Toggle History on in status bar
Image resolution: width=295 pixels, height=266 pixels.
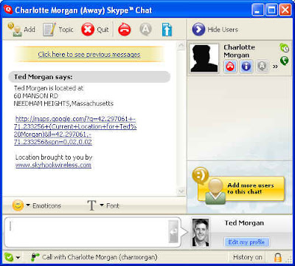[248, 257]
